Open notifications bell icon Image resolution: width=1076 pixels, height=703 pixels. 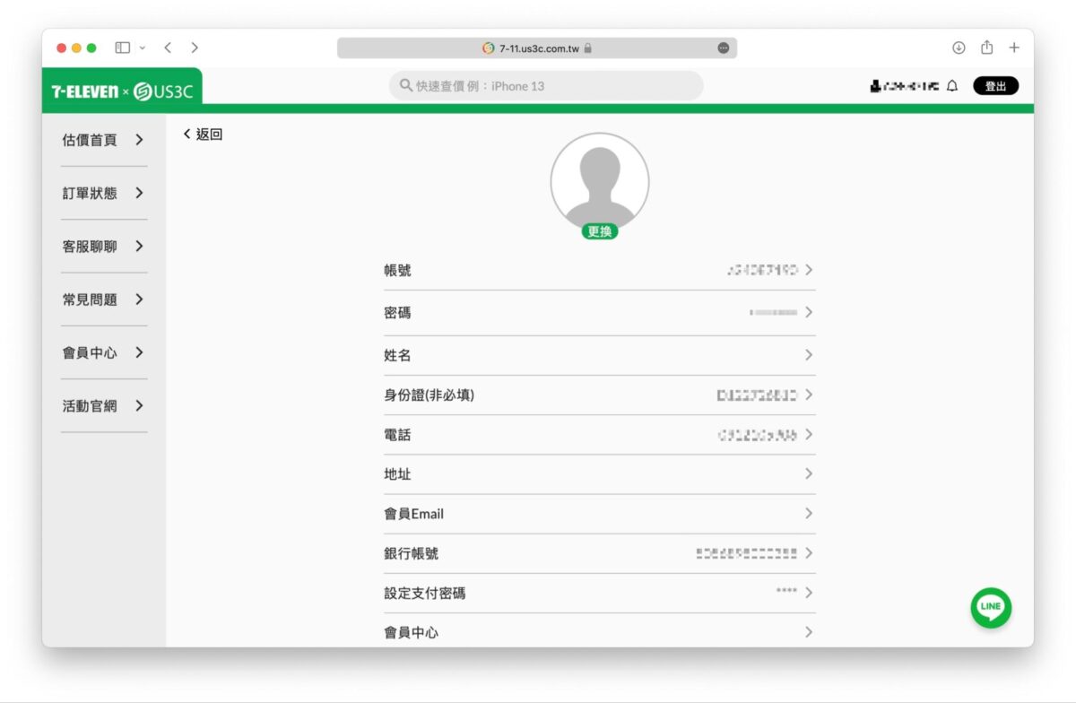(x=952, y=86)
